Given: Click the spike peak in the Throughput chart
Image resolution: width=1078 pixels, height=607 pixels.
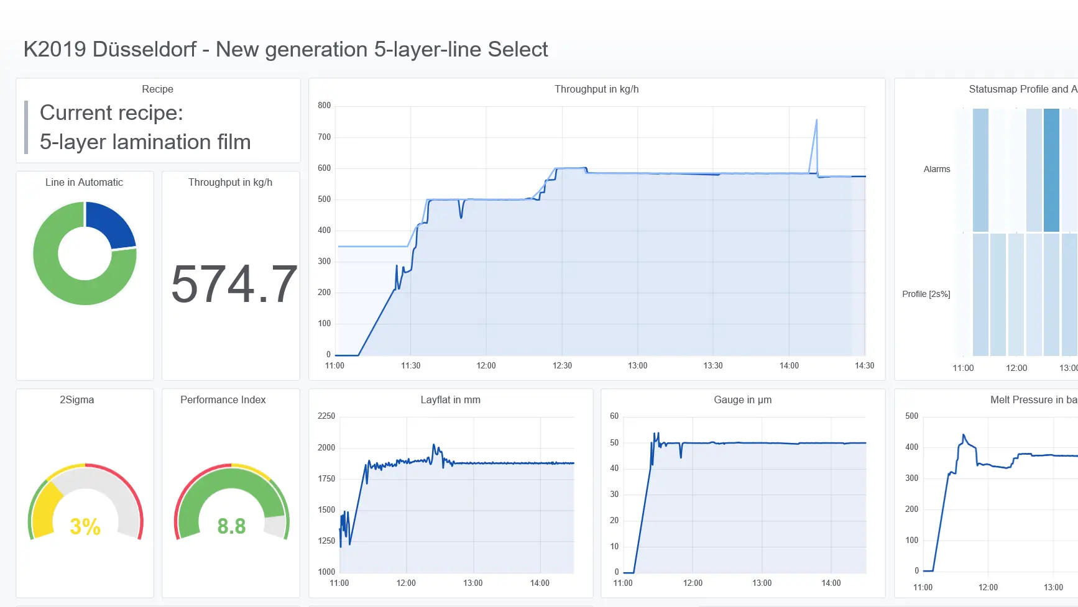Looking at the screenshot, I should point(816,121).
